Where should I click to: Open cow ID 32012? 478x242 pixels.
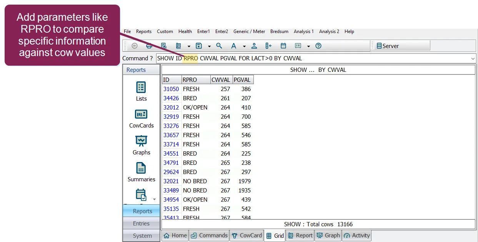(x=171, y=107)
